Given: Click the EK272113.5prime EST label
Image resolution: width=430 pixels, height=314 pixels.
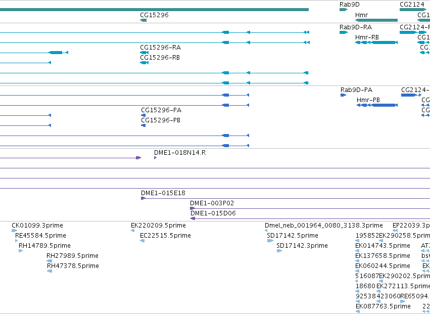Looking at the screenshot, I should (403, 286).
